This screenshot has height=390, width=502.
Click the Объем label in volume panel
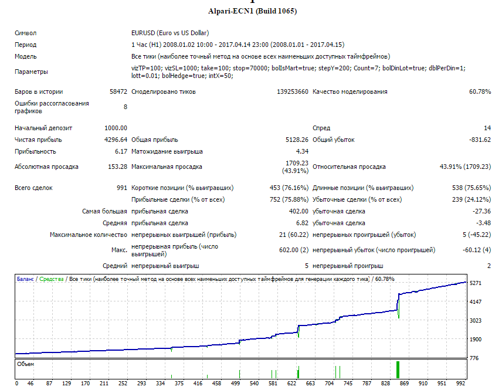(26, 364)
